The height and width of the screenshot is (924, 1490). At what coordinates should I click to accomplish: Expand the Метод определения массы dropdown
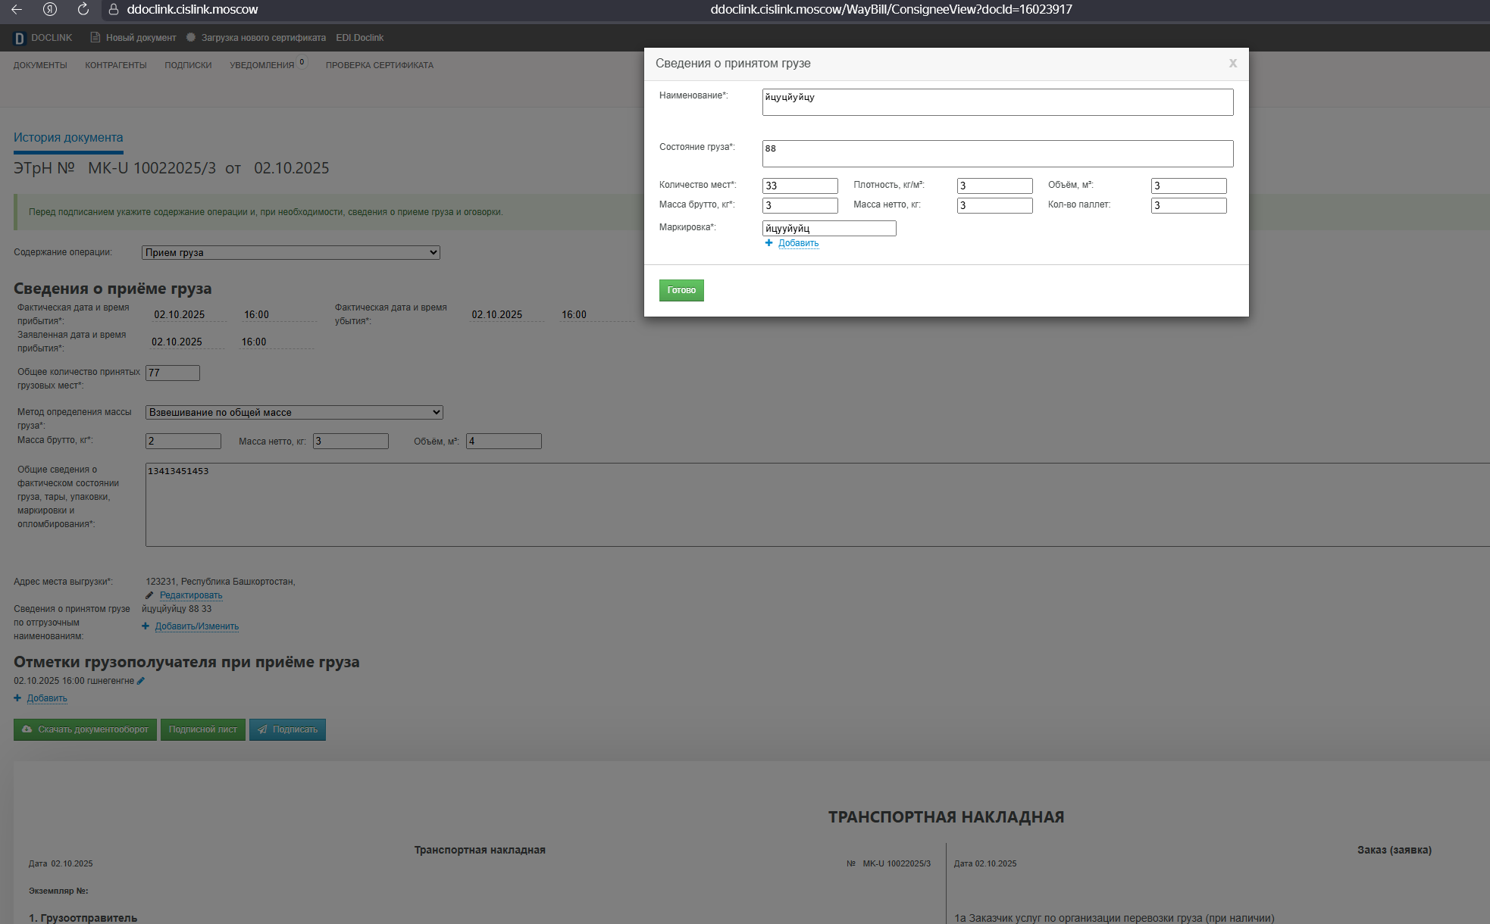(293, 413)
